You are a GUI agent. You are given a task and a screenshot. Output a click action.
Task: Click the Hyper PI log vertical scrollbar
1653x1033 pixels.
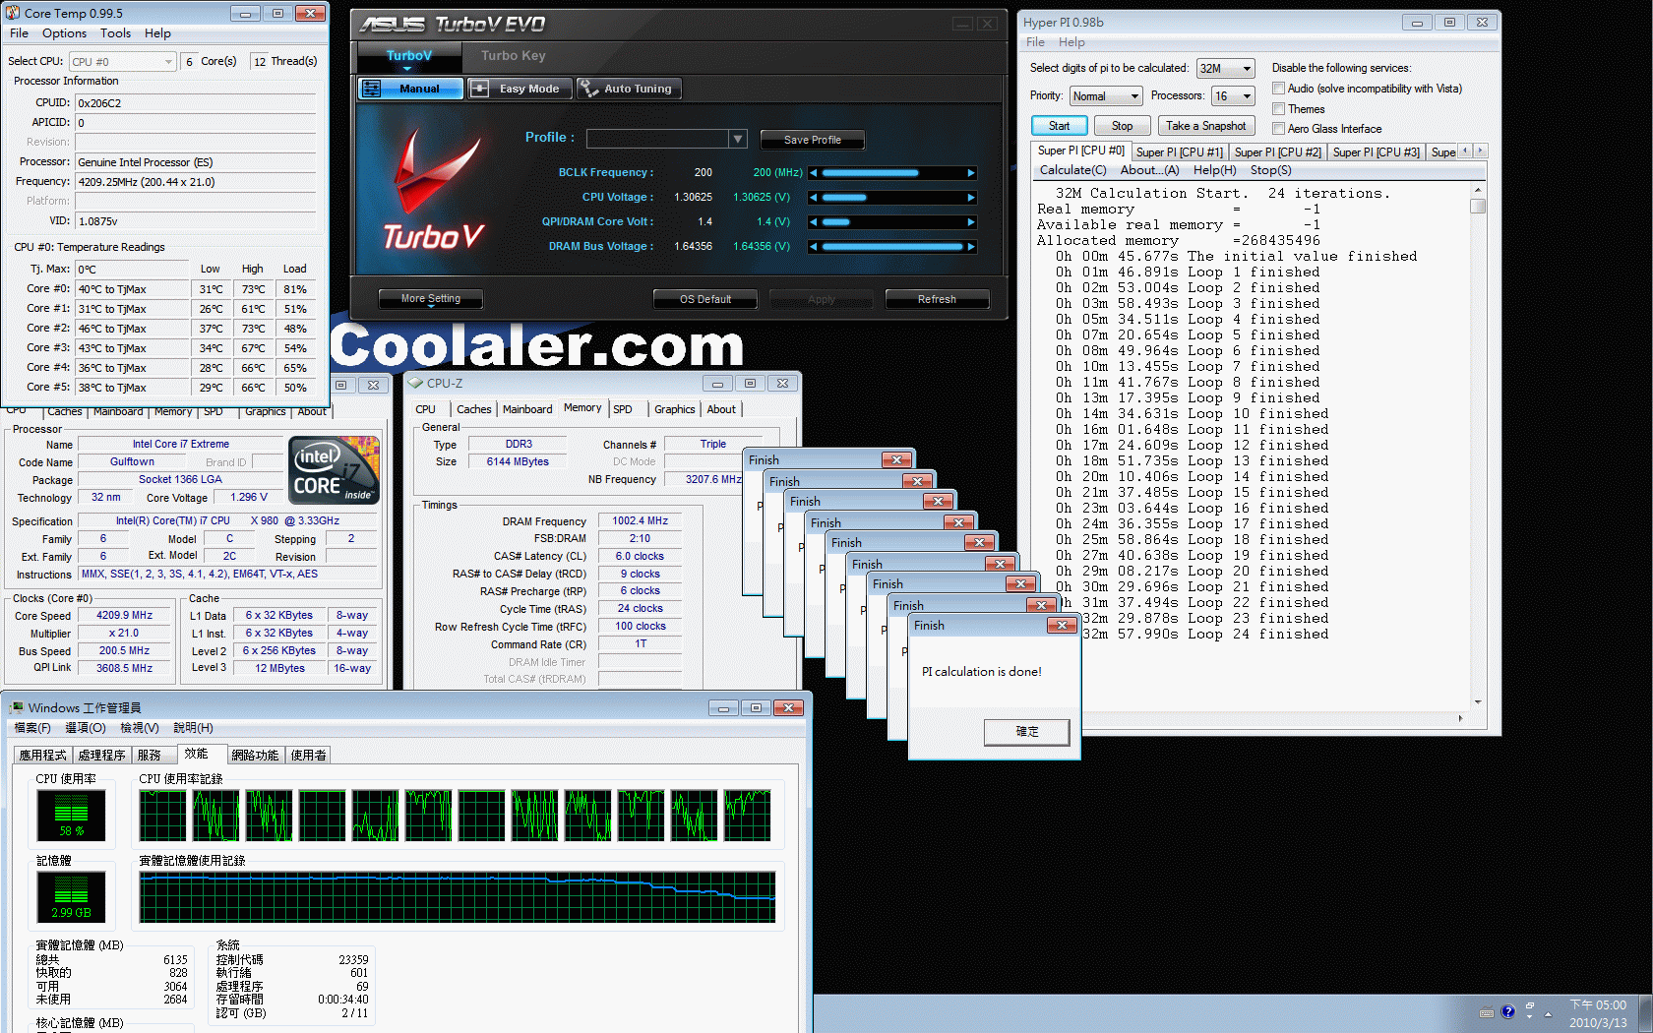pos(1477,446)
